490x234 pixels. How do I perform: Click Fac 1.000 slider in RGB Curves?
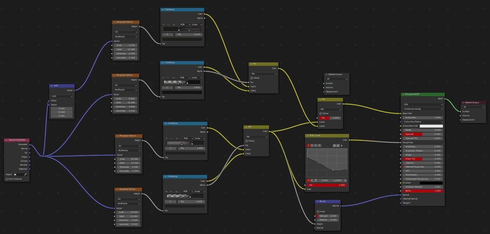coord(327,185)
